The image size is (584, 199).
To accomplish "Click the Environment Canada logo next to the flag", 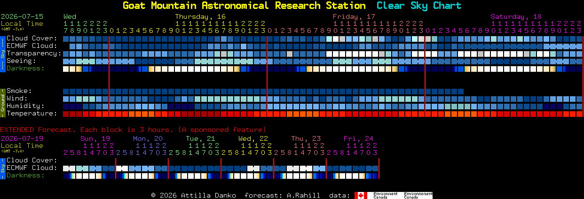I will click(385, 195).
